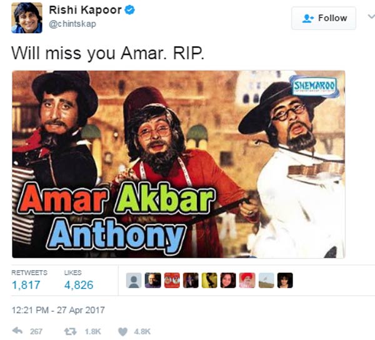Click the blue verified badge
Viewport: 375px width, 340px height.
tap(130, 10)
